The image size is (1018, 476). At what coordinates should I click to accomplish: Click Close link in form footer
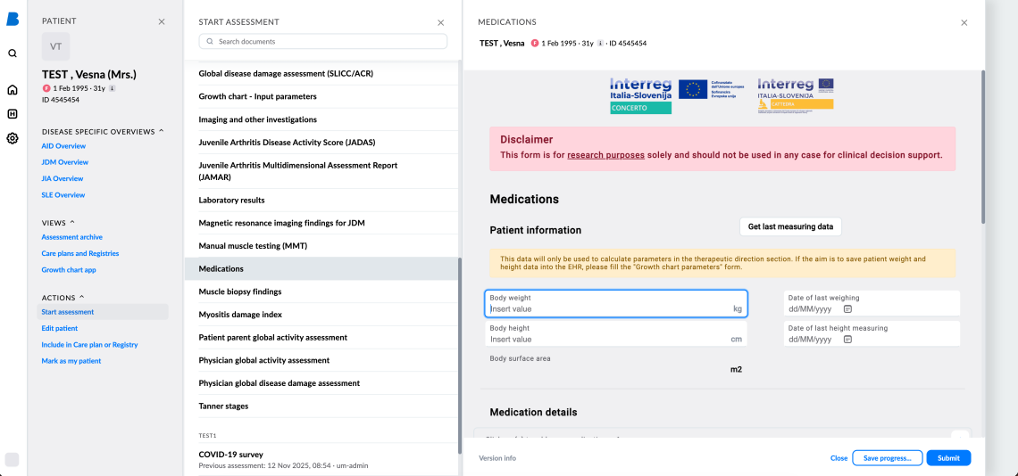pos(839,458)
